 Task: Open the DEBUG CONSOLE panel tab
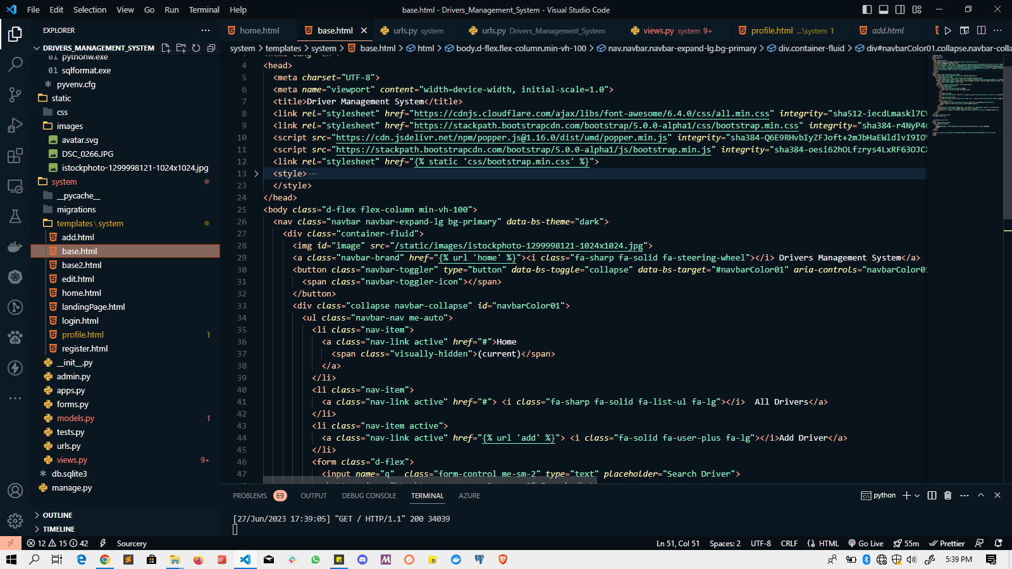point(369,496)
